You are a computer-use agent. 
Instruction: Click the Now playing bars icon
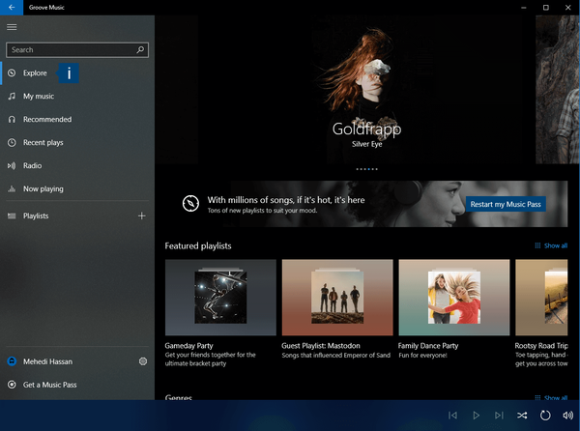[x=12, y=188]
